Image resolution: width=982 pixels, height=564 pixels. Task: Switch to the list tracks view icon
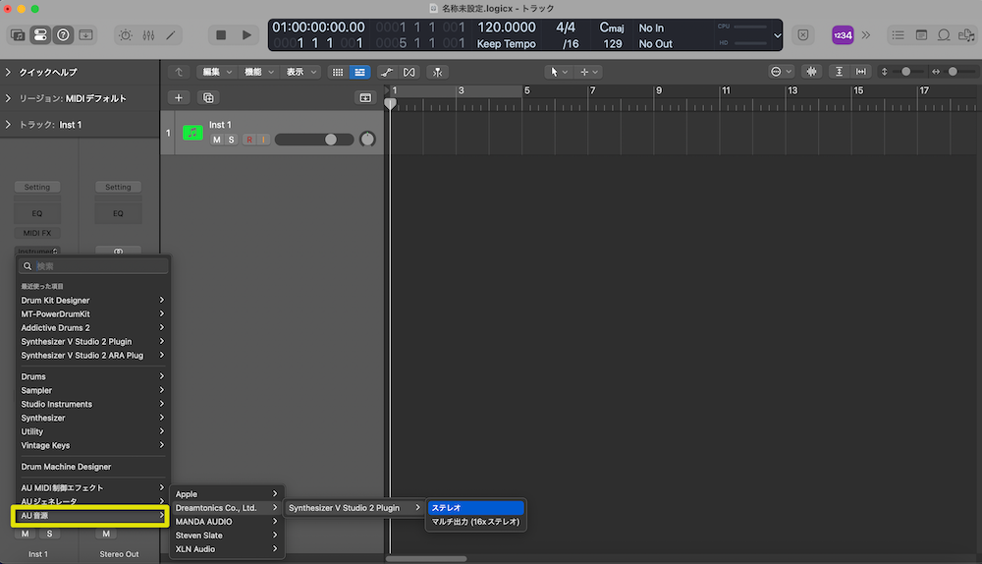[x=359, y=72]
